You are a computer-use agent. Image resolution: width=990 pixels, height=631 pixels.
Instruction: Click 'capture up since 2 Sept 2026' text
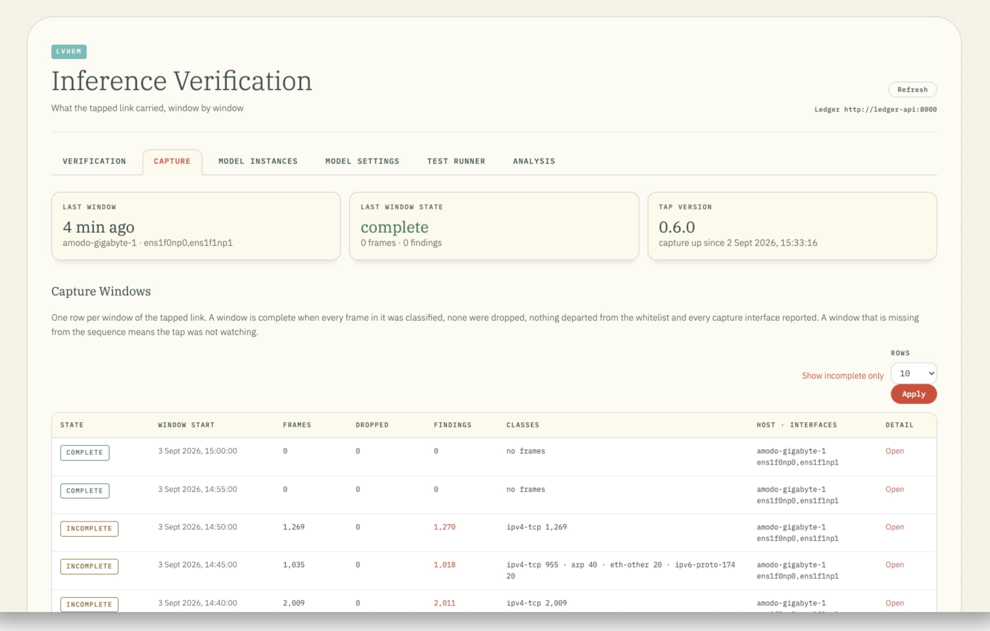738,243
